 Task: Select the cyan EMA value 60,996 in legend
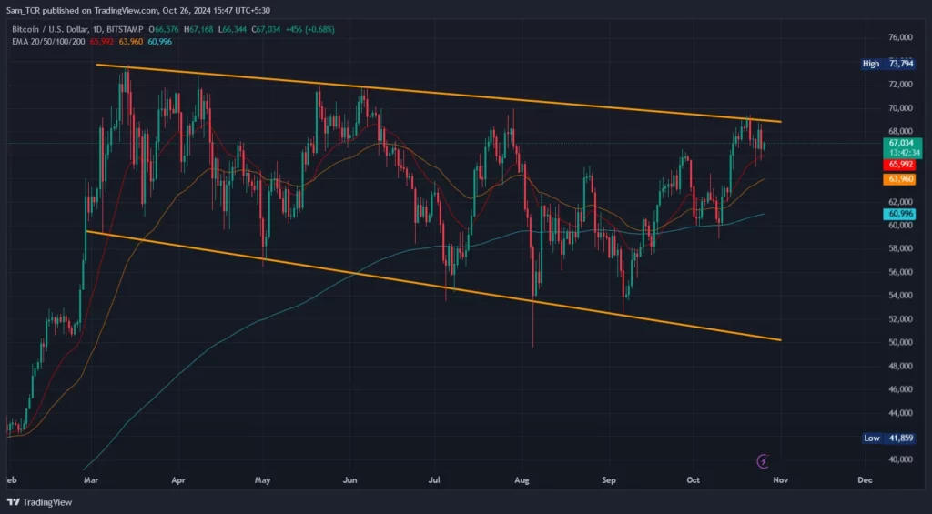tap(159, 42)
